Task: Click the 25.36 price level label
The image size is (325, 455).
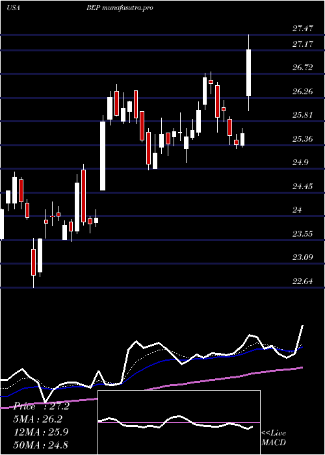Action: 302,139
